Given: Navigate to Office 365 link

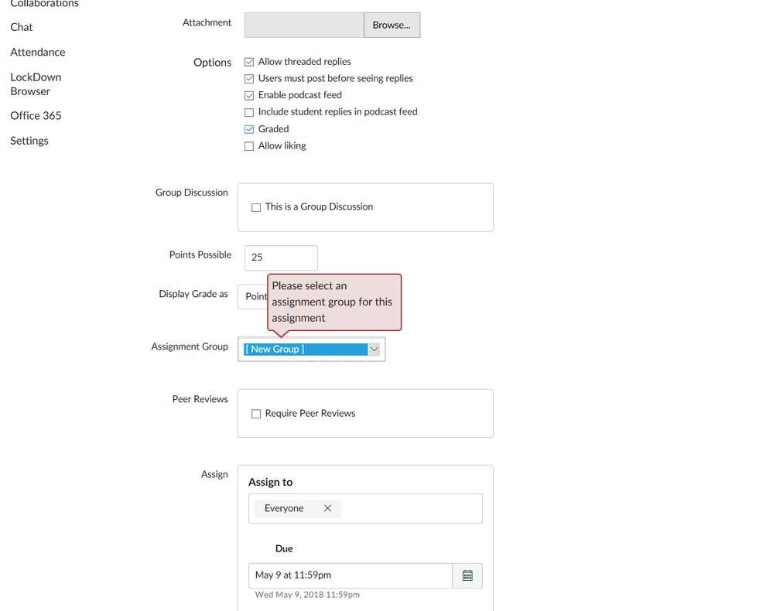Looking at the screenshot, I should click(x=36, y=116).
